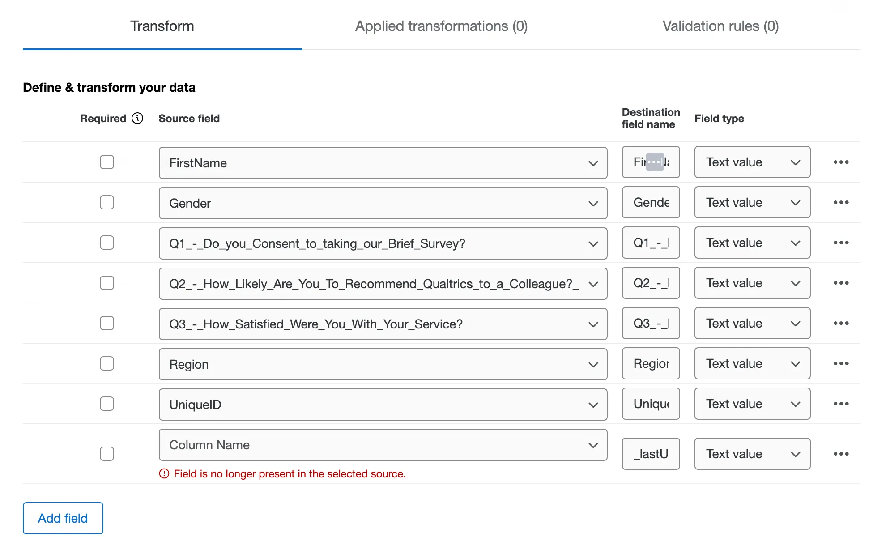Open more options for Gender row
The image size is (886, 537).
pos(841,202)
